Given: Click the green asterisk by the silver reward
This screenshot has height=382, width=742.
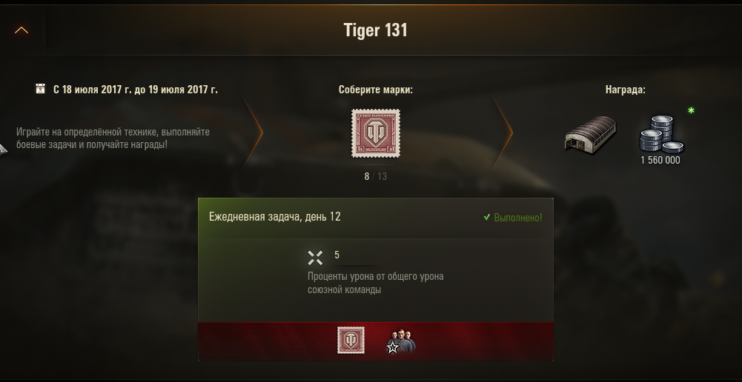Looking at the screenshot, I should 691,111.
